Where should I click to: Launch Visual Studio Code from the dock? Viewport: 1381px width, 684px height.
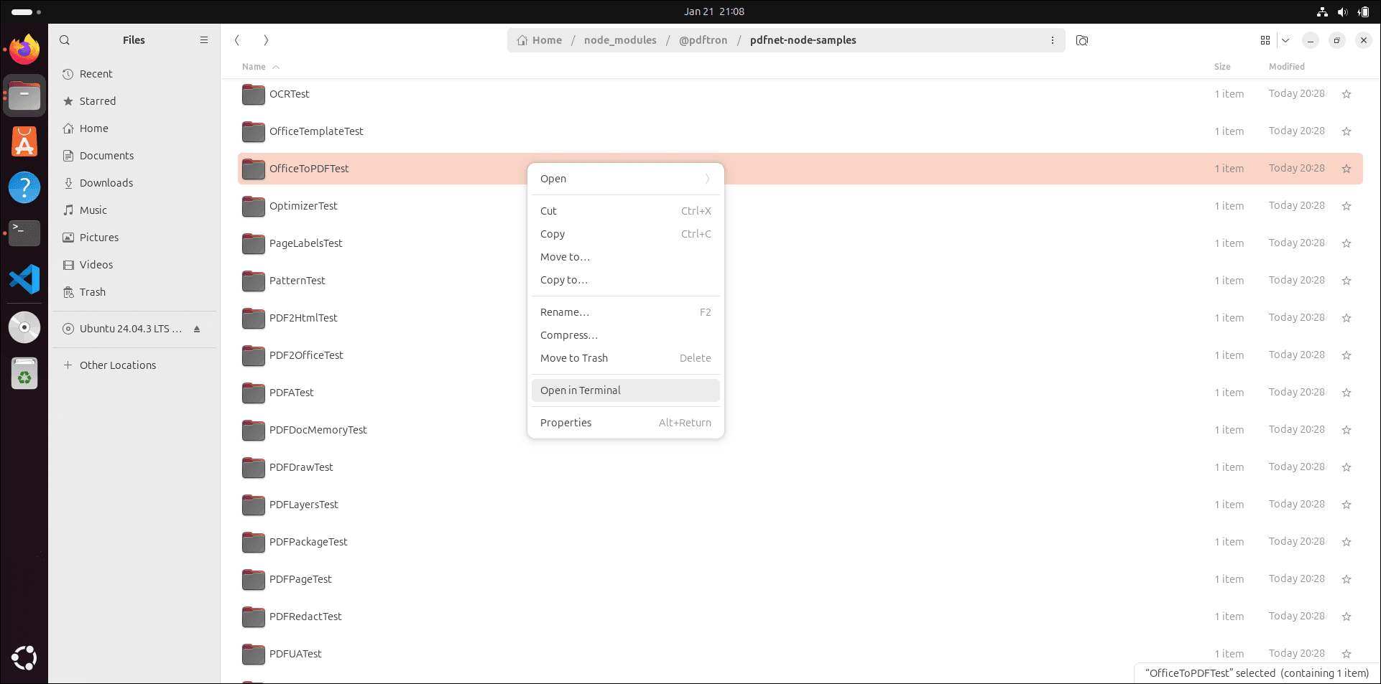tap(24, 279)
